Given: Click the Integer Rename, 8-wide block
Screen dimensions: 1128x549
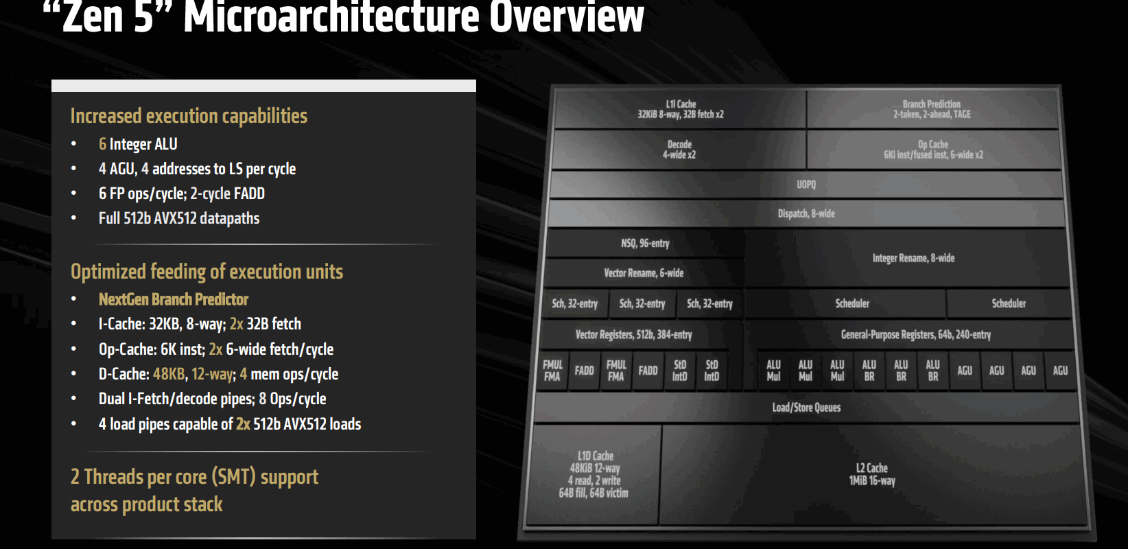Looking at the screenshot, I should point(913,258).
